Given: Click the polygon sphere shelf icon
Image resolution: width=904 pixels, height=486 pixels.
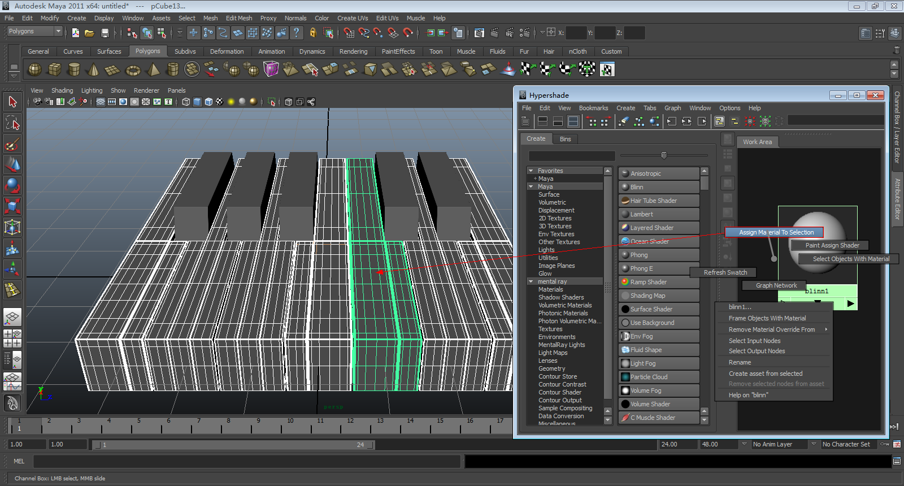Looking at the screenshot, I should pos(35,70).
